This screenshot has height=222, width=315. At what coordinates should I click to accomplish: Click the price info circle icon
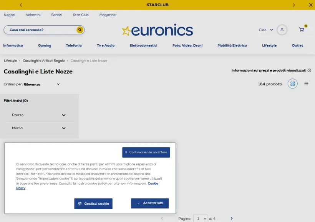click(x=309, y=70)
